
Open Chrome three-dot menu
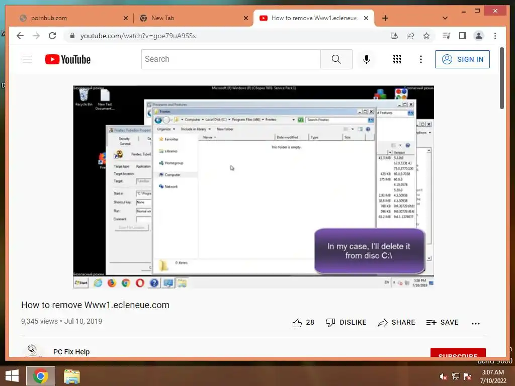pos(495,36)
